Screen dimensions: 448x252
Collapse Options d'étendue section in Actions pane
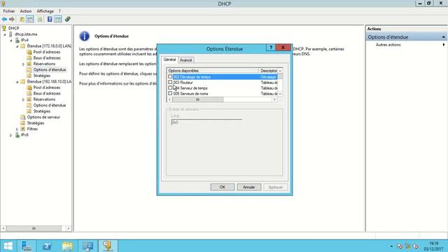point(443,37)
